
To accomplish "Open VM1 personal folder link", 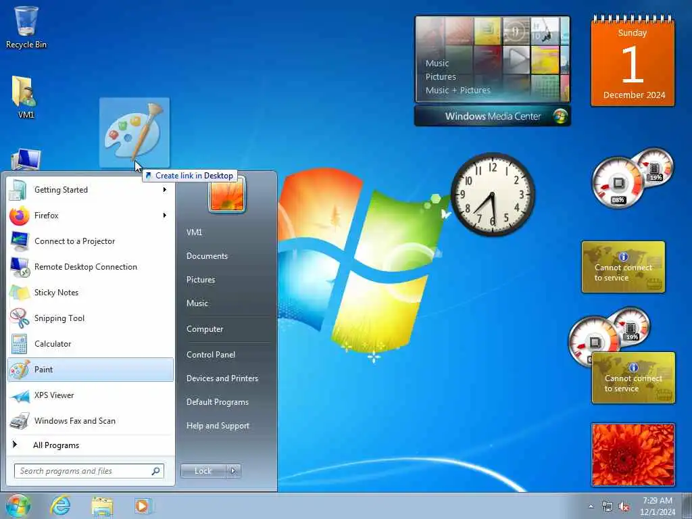I will point(194,232).
